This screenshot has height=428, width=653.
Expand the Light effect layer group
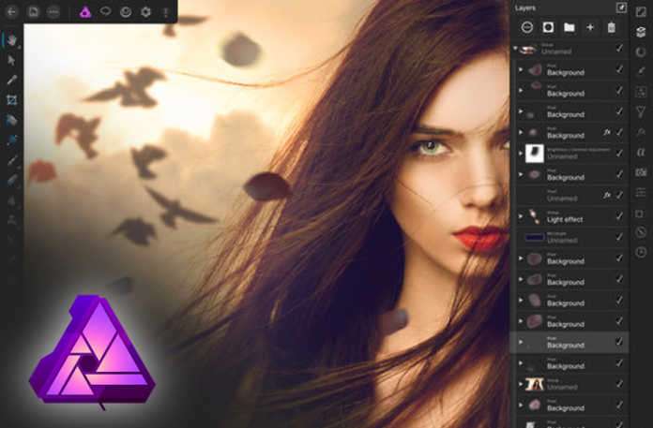[x=521, y=216]
